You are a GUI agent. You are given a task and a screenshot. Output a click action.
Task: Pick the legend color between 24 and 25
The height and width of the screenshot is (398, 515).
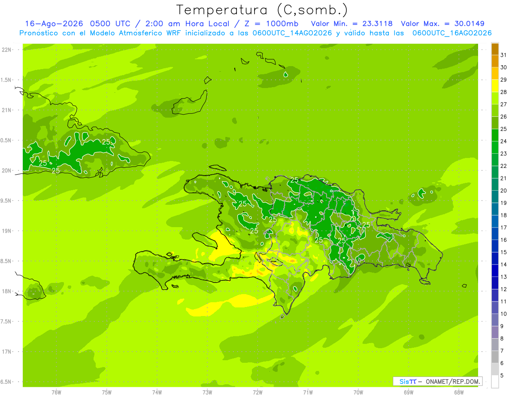(x=495, y=135)
